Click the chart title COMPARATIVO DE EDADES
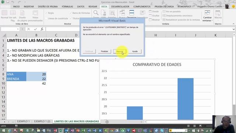This screenshot has width=236, height=133. (157, 65)
